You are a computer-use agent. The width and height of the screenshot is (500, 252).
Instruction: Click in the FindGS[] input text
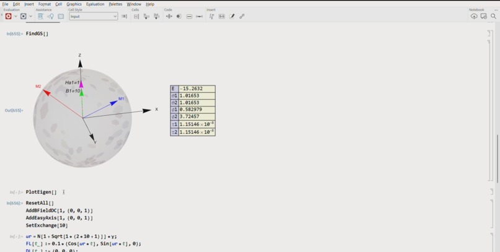[37, 33]
